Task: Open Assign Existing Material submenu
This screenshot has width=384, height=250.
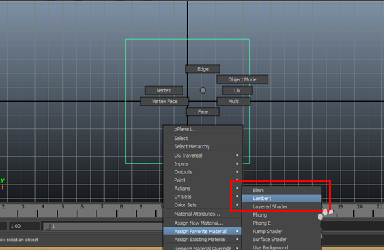Action: (203, 240)
